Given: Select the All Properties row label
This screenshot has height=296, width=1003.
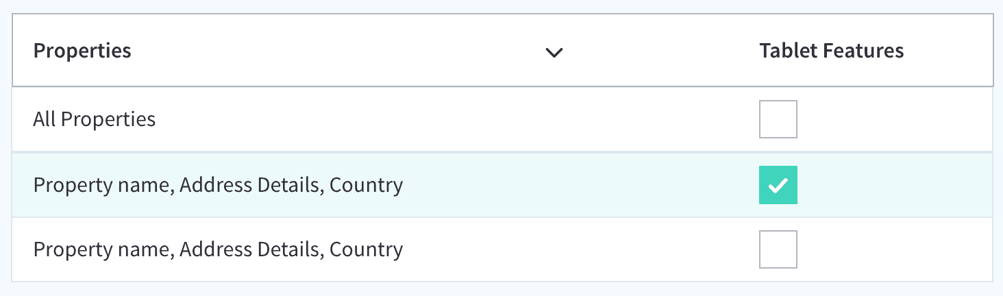Looking at the screenshot, I should tap(95, 119).
